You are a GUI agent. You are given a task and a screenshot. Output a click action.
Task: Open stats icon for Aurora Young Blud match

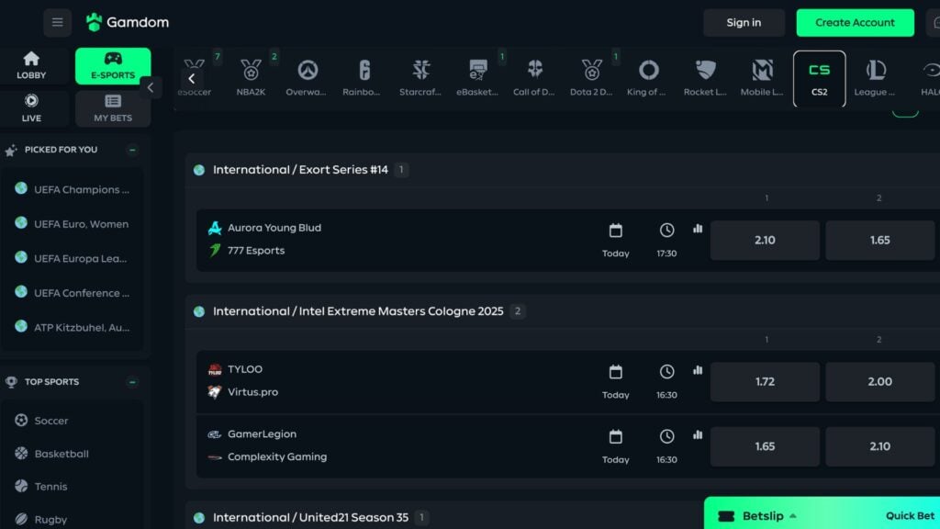point(698,229)
